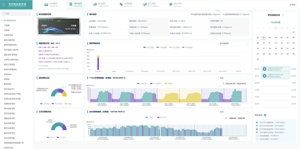Image resolution: width=300 pixels, height=149 pixels.
Task: Toggle 工作时段 legend in 时段用电占比 donut
Action: tap(45, 103)
